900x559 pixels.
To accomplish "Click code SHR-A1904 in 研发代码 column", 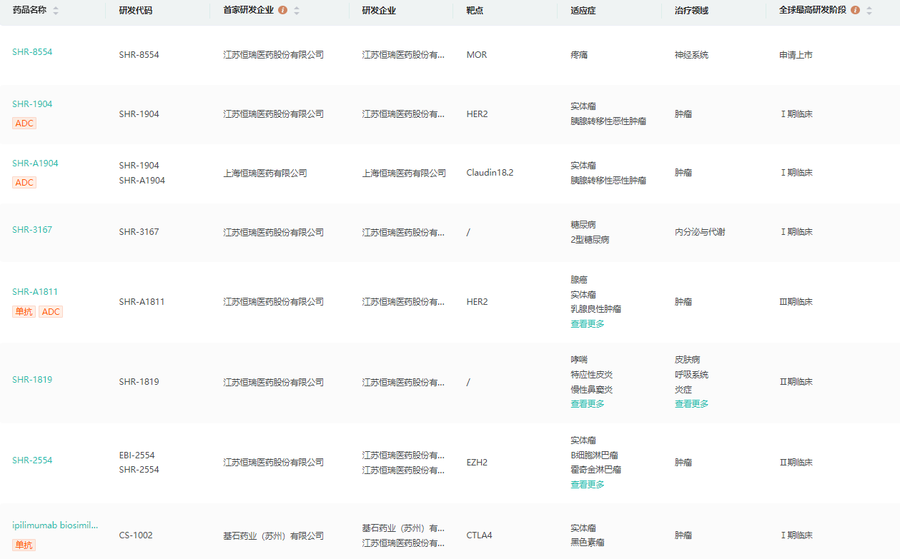I will [x=142, y=181].
